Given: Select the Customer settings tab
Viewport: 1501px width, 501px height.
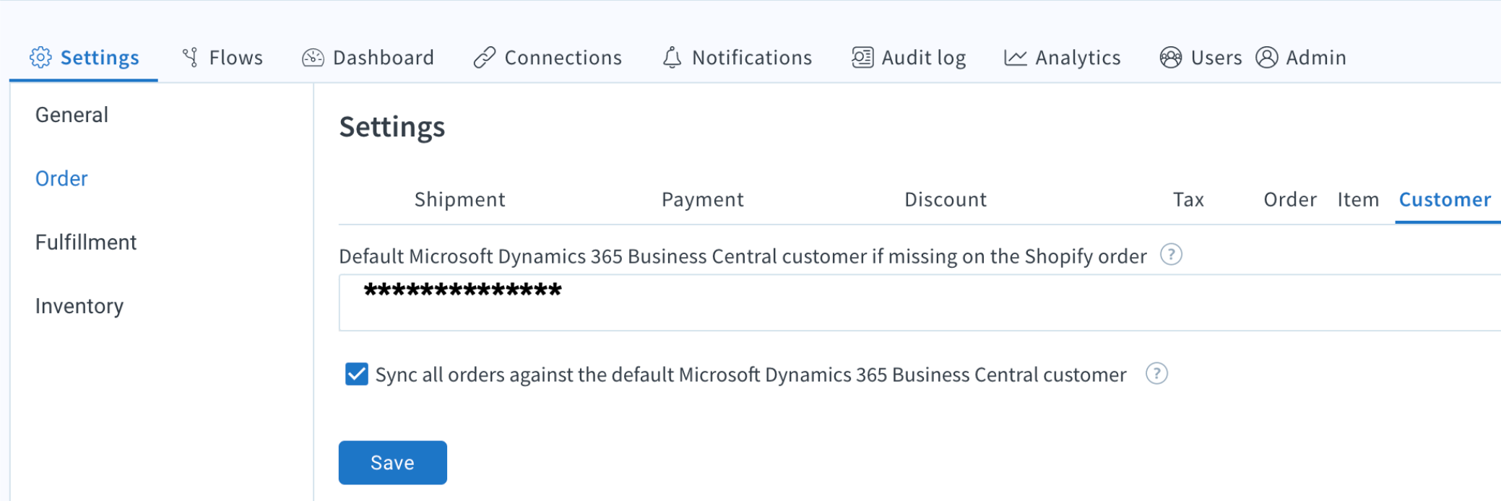Looking at the screenshot, I should click(x=1445, y=199).
